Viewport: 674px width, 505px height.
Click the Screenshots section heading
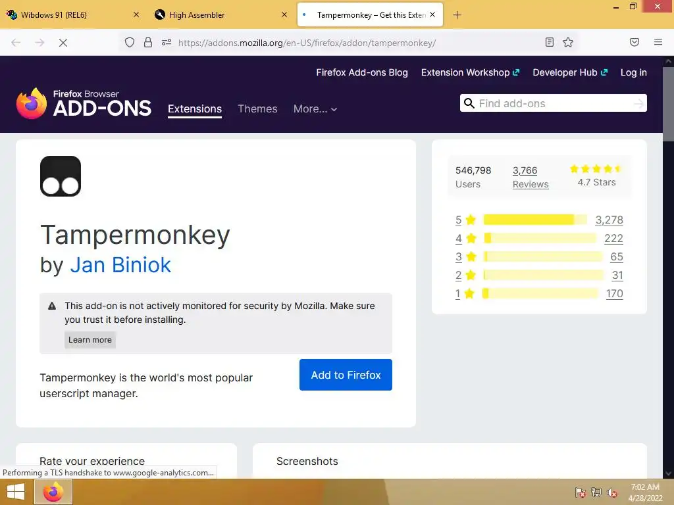(x=307, y=461)
